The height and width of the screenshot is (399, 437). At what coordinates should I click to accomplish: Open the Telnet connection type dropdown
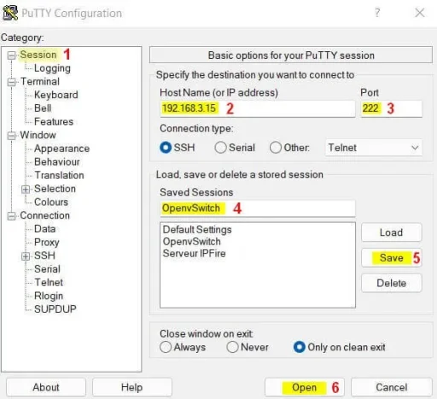pos(374,148)
